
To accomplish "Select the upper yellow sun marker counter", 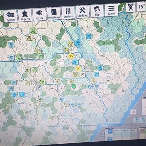I will click(71, 56).
